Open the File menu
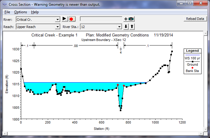 [x=7, y=12]
